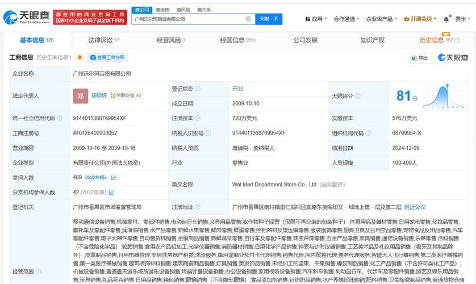
Task: Click info icon beside 注册资本
Action: coord(198,118)
